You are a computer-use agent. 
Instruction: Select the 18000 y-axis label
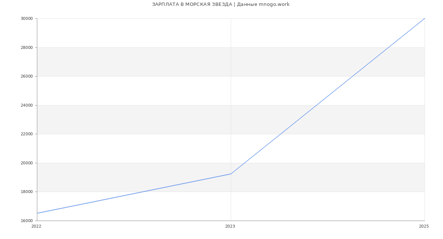(x=27, y=192)
